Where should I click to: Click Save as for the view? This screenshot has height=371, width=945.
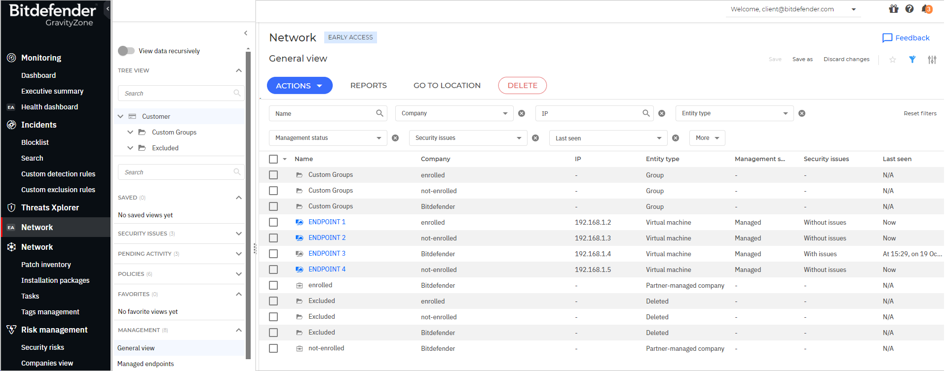pos(802,59)
